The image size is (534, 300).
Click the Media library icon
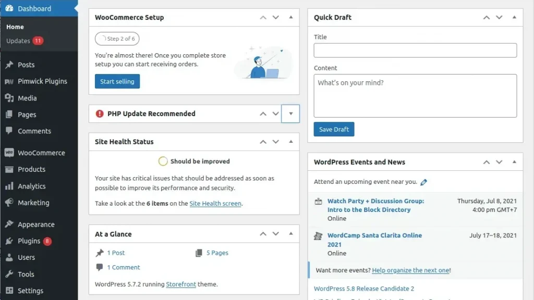pyautogui.click(x=9, y=98)
